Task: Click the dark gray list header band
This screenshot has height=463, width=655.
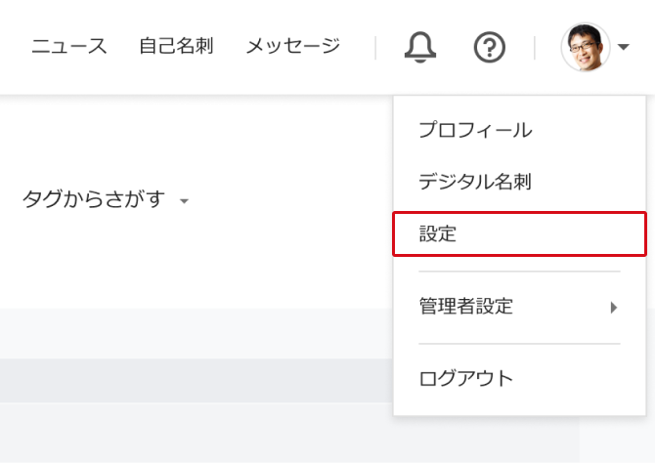Action: (196, 380)
